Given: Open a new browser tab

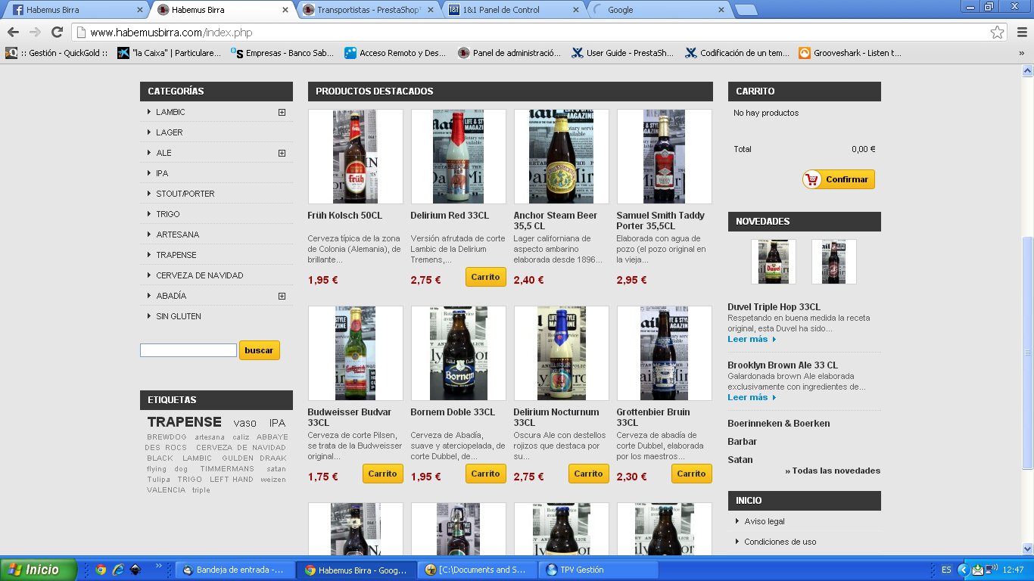Looking at the screenshot, I should pos(746,10).
